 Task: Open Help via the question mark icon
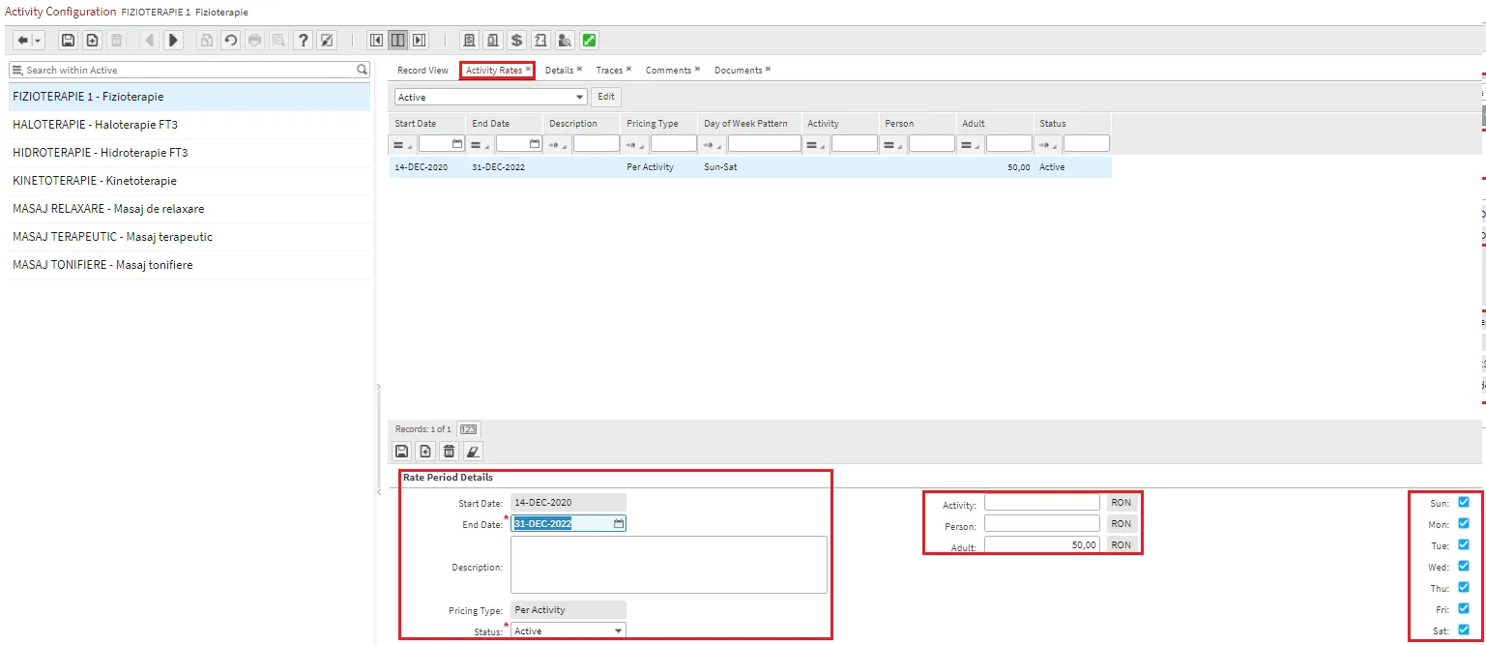(x=304, y=40)
